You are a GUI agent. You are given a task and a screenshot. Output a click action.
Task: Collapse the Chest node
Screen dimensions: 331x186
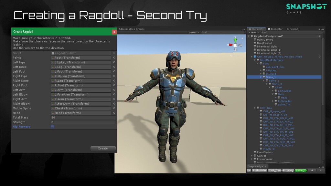[270, 87]
